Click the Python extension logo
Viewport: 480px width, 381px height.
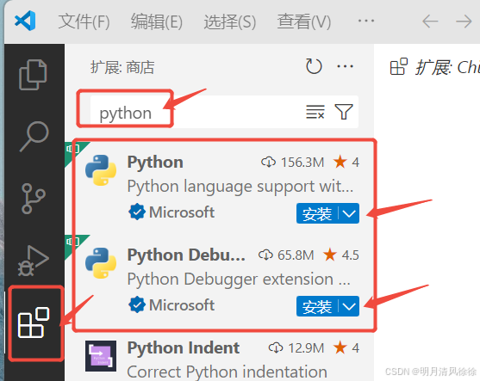(101, 170)
